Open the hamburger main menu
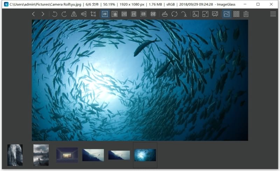280x171 pixels. [x=273, y=14]
